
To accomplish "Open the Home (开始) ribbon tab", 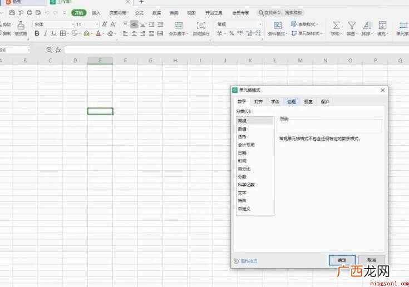I will pos(79,13).
